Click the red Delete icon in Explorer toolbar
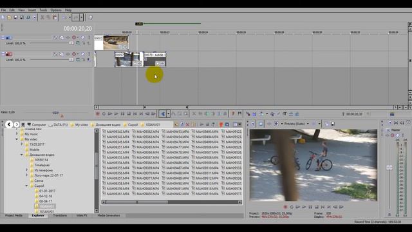Image resolution: width=412 pixels, height=232 pixels. click(187, 124)
